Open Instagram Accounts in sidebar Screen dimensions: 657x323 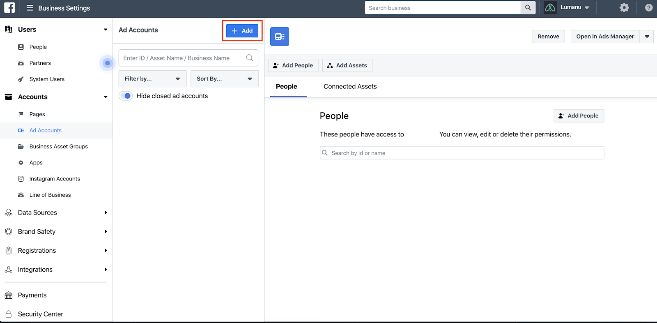coord(55,179)
